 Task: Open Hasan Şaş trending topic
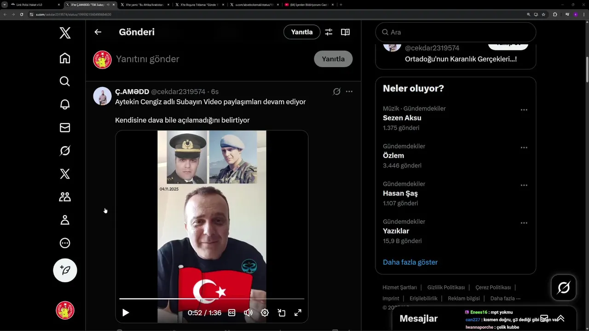coord(400,193)
